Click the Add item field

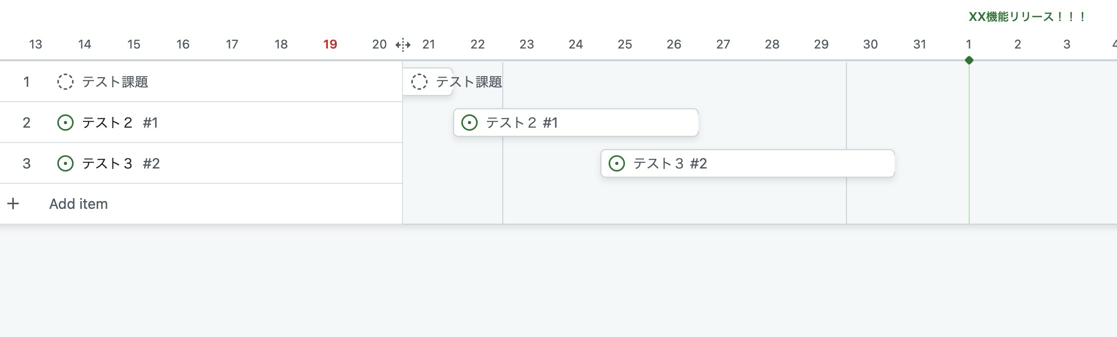(79, 204)
